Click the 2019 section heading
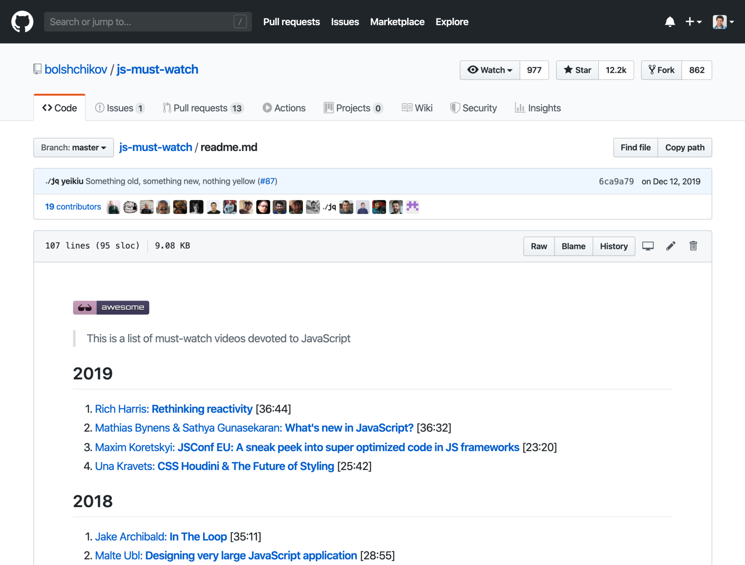This screenshot has width=745, height=565. point(93,373)
